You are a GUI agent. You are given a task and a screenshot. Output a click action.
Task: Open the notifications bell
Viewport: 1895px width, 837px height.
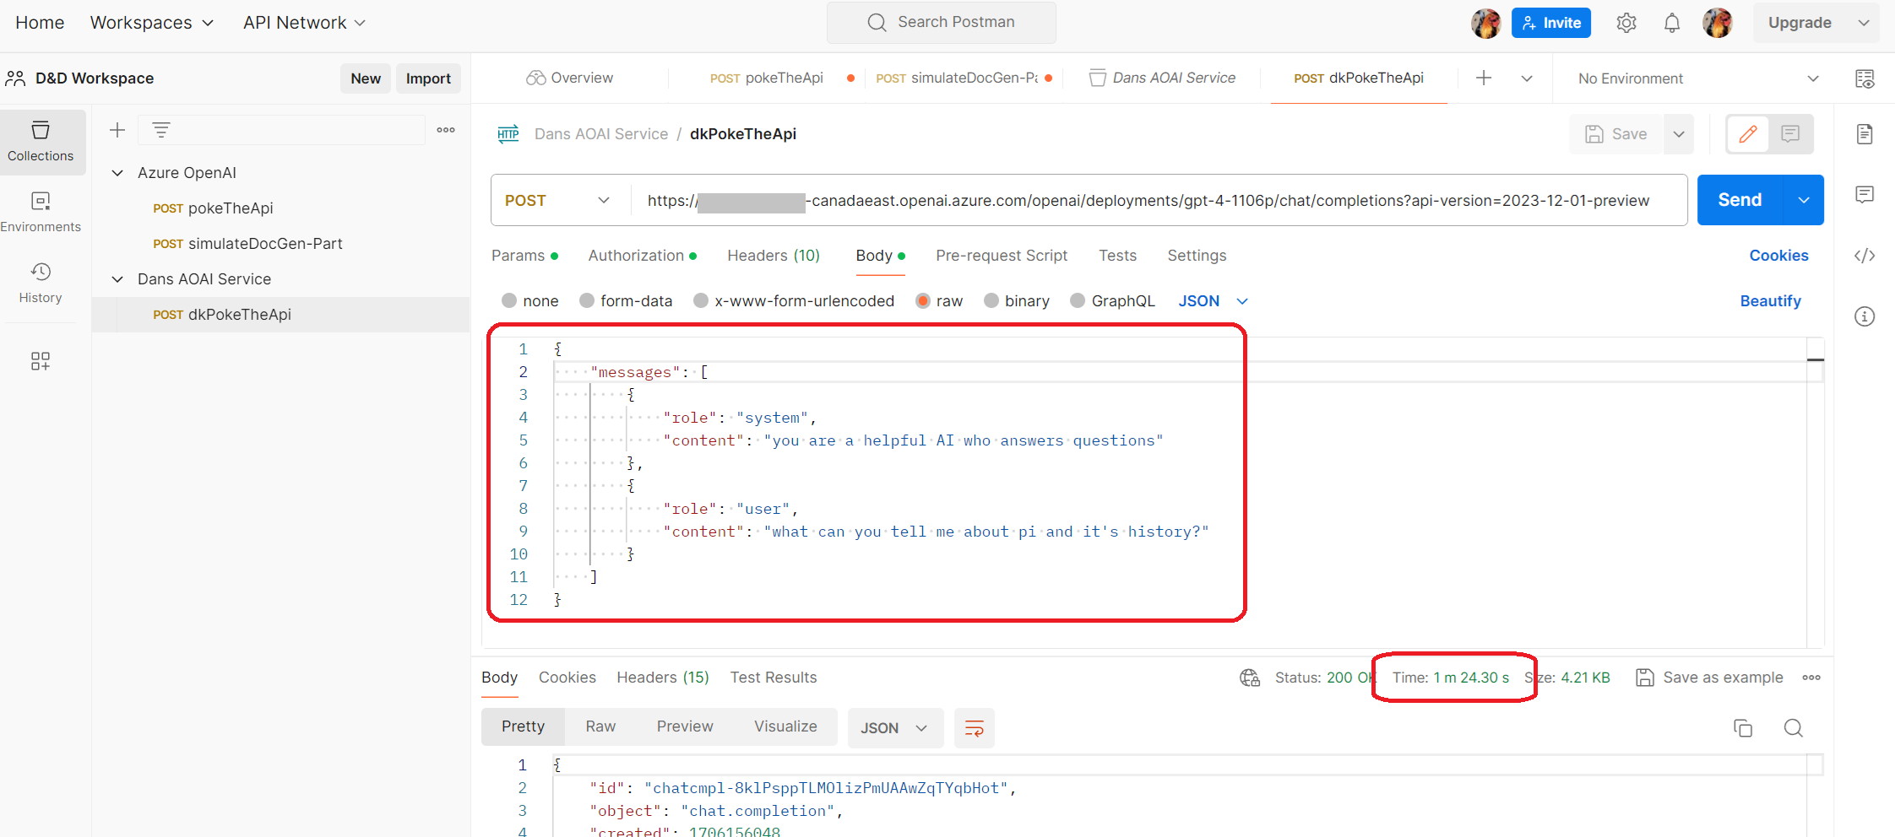(1672, 23)
